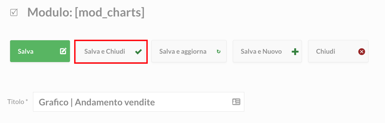Place cursor on 'Andamento vendite' text

point(115,102)
